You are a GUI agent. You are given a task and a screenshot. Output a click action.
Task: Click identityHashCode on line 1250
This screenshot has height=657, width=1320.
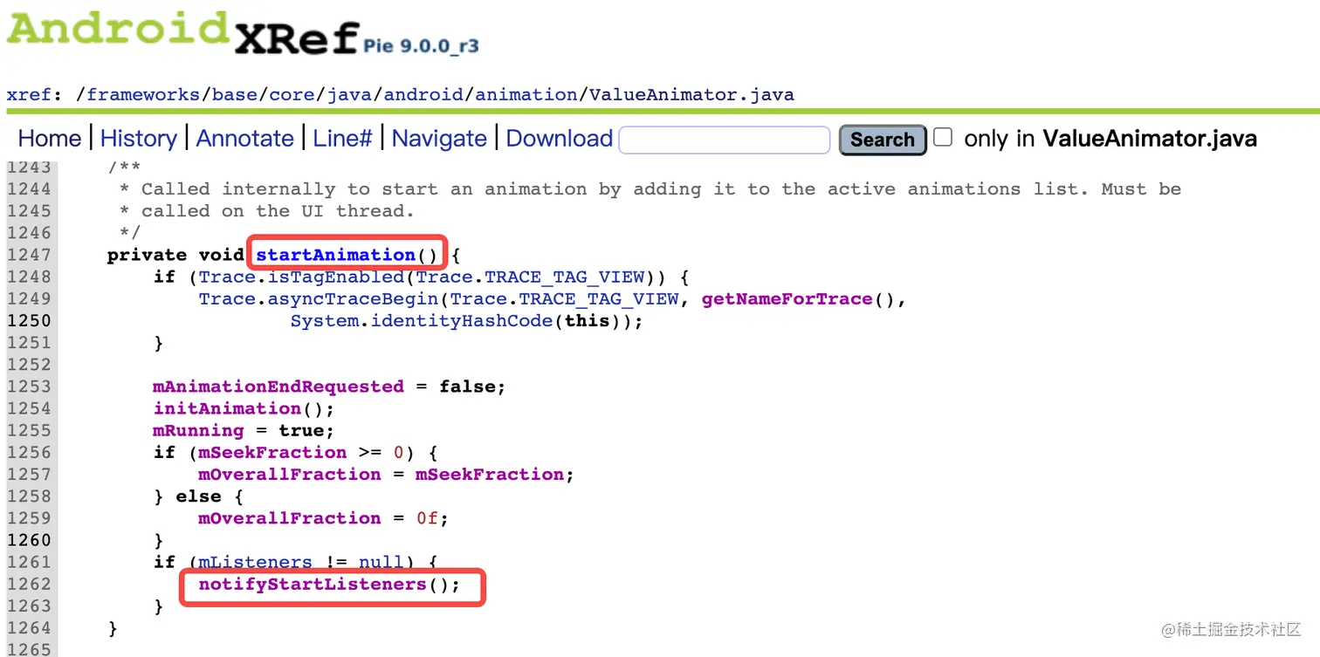(462, 321)
